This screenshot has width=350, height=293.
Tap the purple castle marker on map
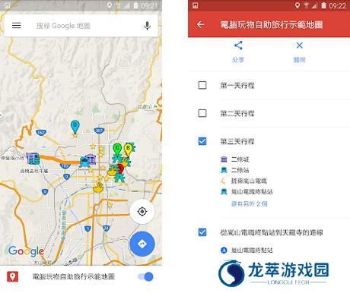91,159
